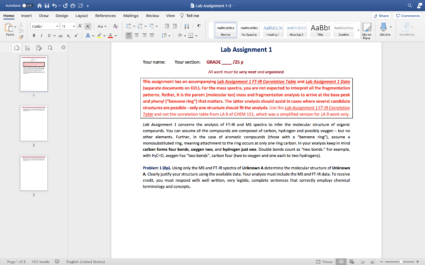This screenshot has height=265, width=425.
Task: Apply strikethrough formatting
Action: (x=61, y=35)
